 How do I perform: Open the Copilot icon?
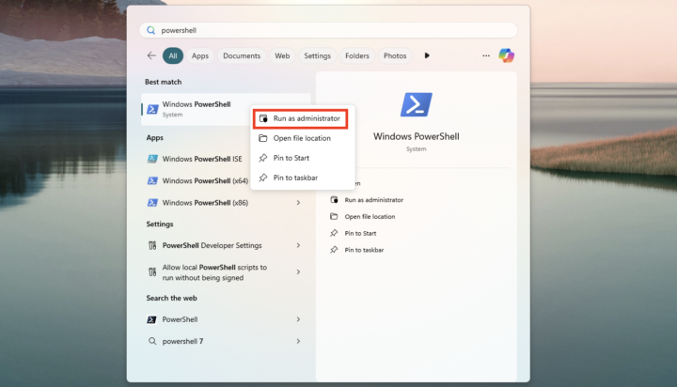[506, 55]
